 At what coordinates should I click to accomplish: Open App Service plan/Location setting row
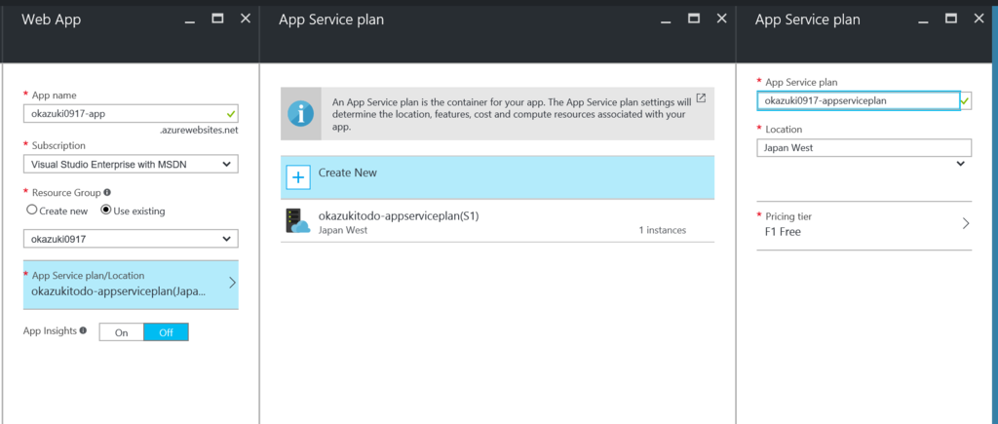pyautogui.click(x=131, y=285)
